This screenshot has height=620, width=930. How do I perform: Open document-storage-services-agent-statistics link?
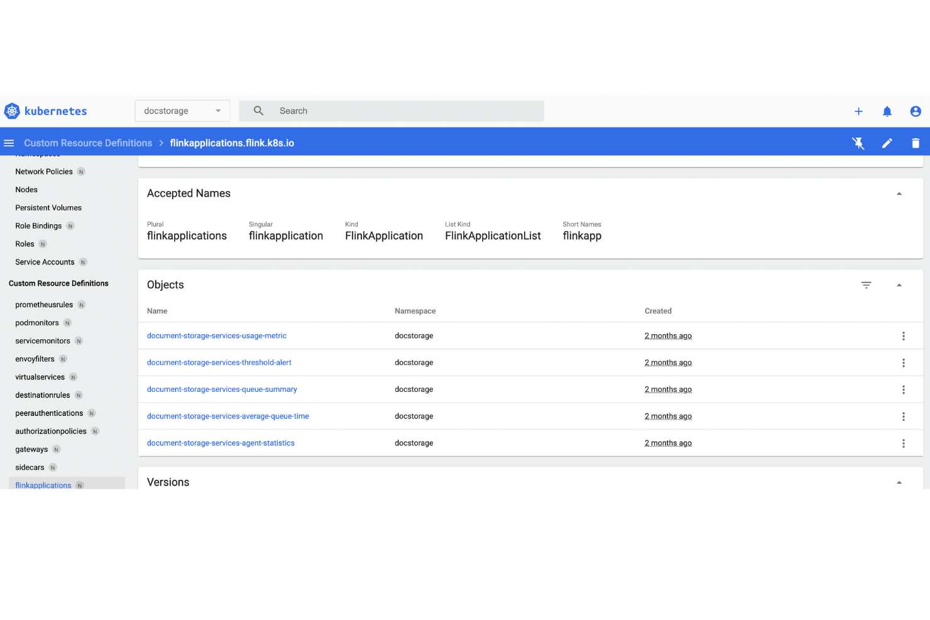[221, 443]
